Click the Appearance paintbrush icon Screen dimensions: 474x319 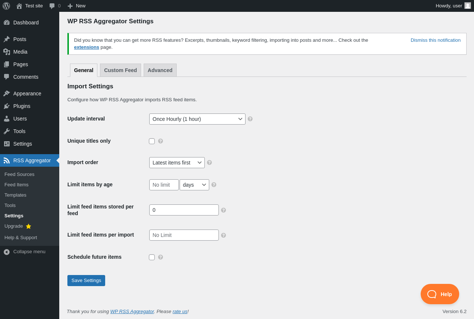[7, 94]
